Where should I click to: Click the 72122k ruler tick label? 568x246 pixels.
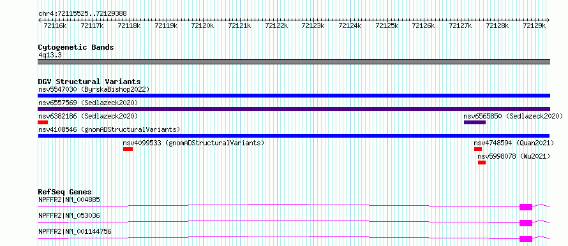tap(277, 25)
